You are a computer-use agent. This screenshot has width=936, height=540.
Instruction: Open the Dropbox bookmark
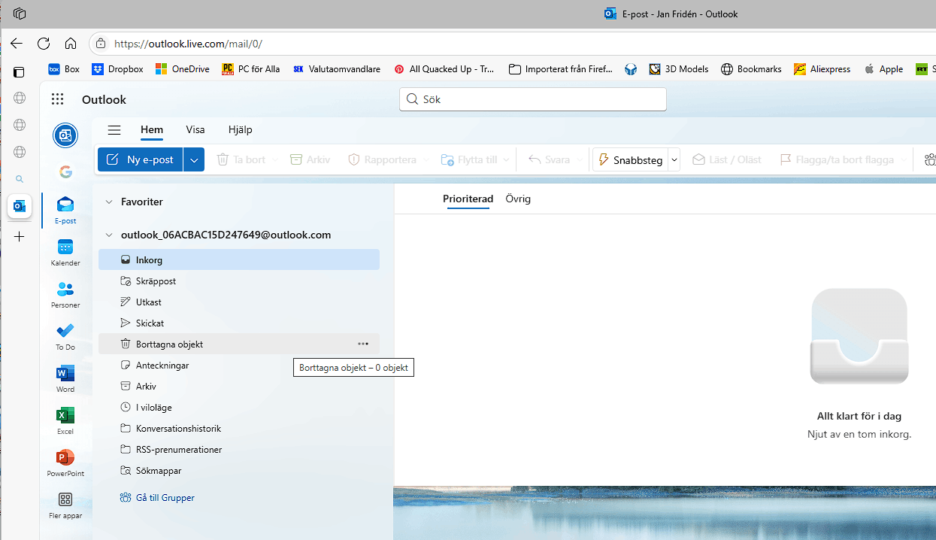pyautogui.click(x=117, y=69)
